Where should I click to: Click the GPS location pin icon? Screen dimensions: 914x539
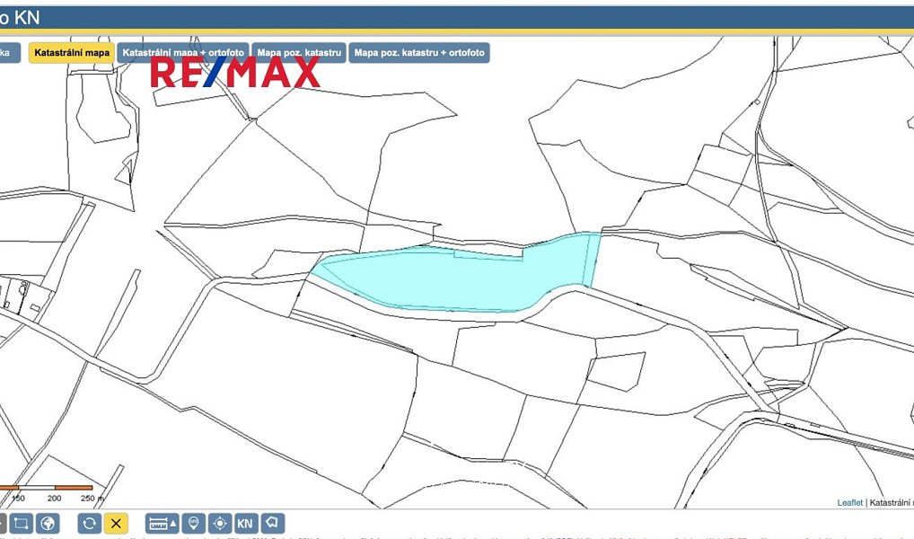(194, 523)
